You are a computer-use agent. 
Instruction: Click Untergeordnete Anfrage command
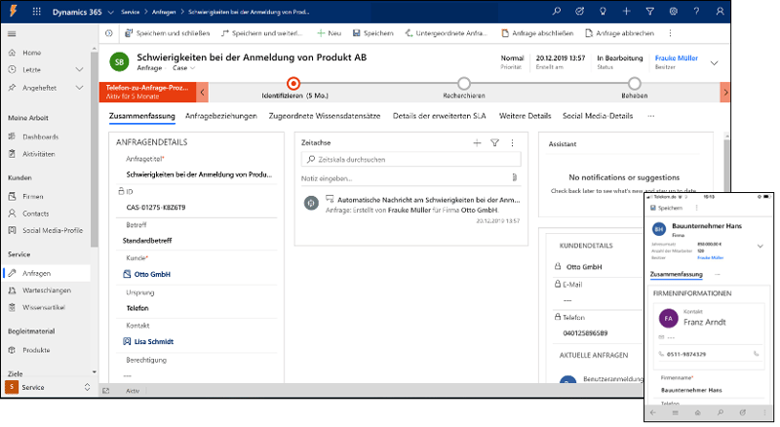pyautogui.click(x=447, y=33)
